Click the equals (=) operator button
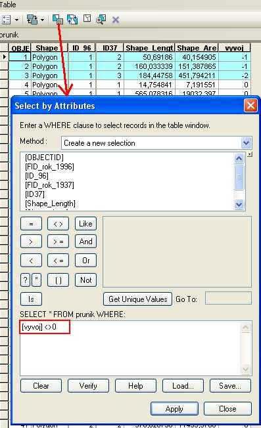The height and width of the screenshot is (428, 261). [x=31, y=224]
